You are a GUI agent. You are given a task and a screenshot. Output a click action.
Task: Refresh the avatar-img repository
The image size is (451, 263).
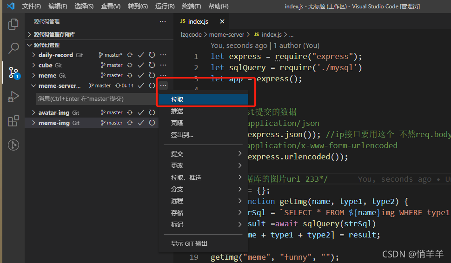pos(152,112)
